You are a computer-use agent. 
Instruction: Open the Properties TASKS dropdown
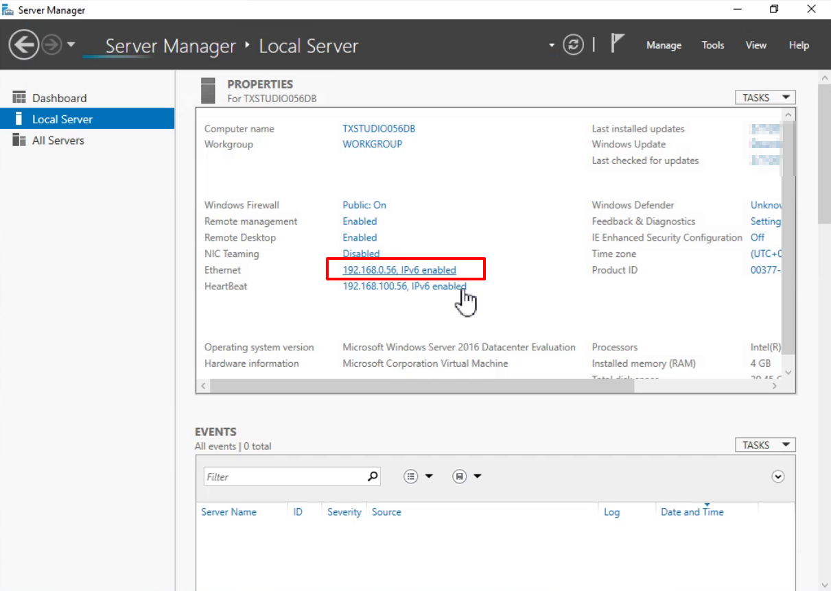pos(765,97)
